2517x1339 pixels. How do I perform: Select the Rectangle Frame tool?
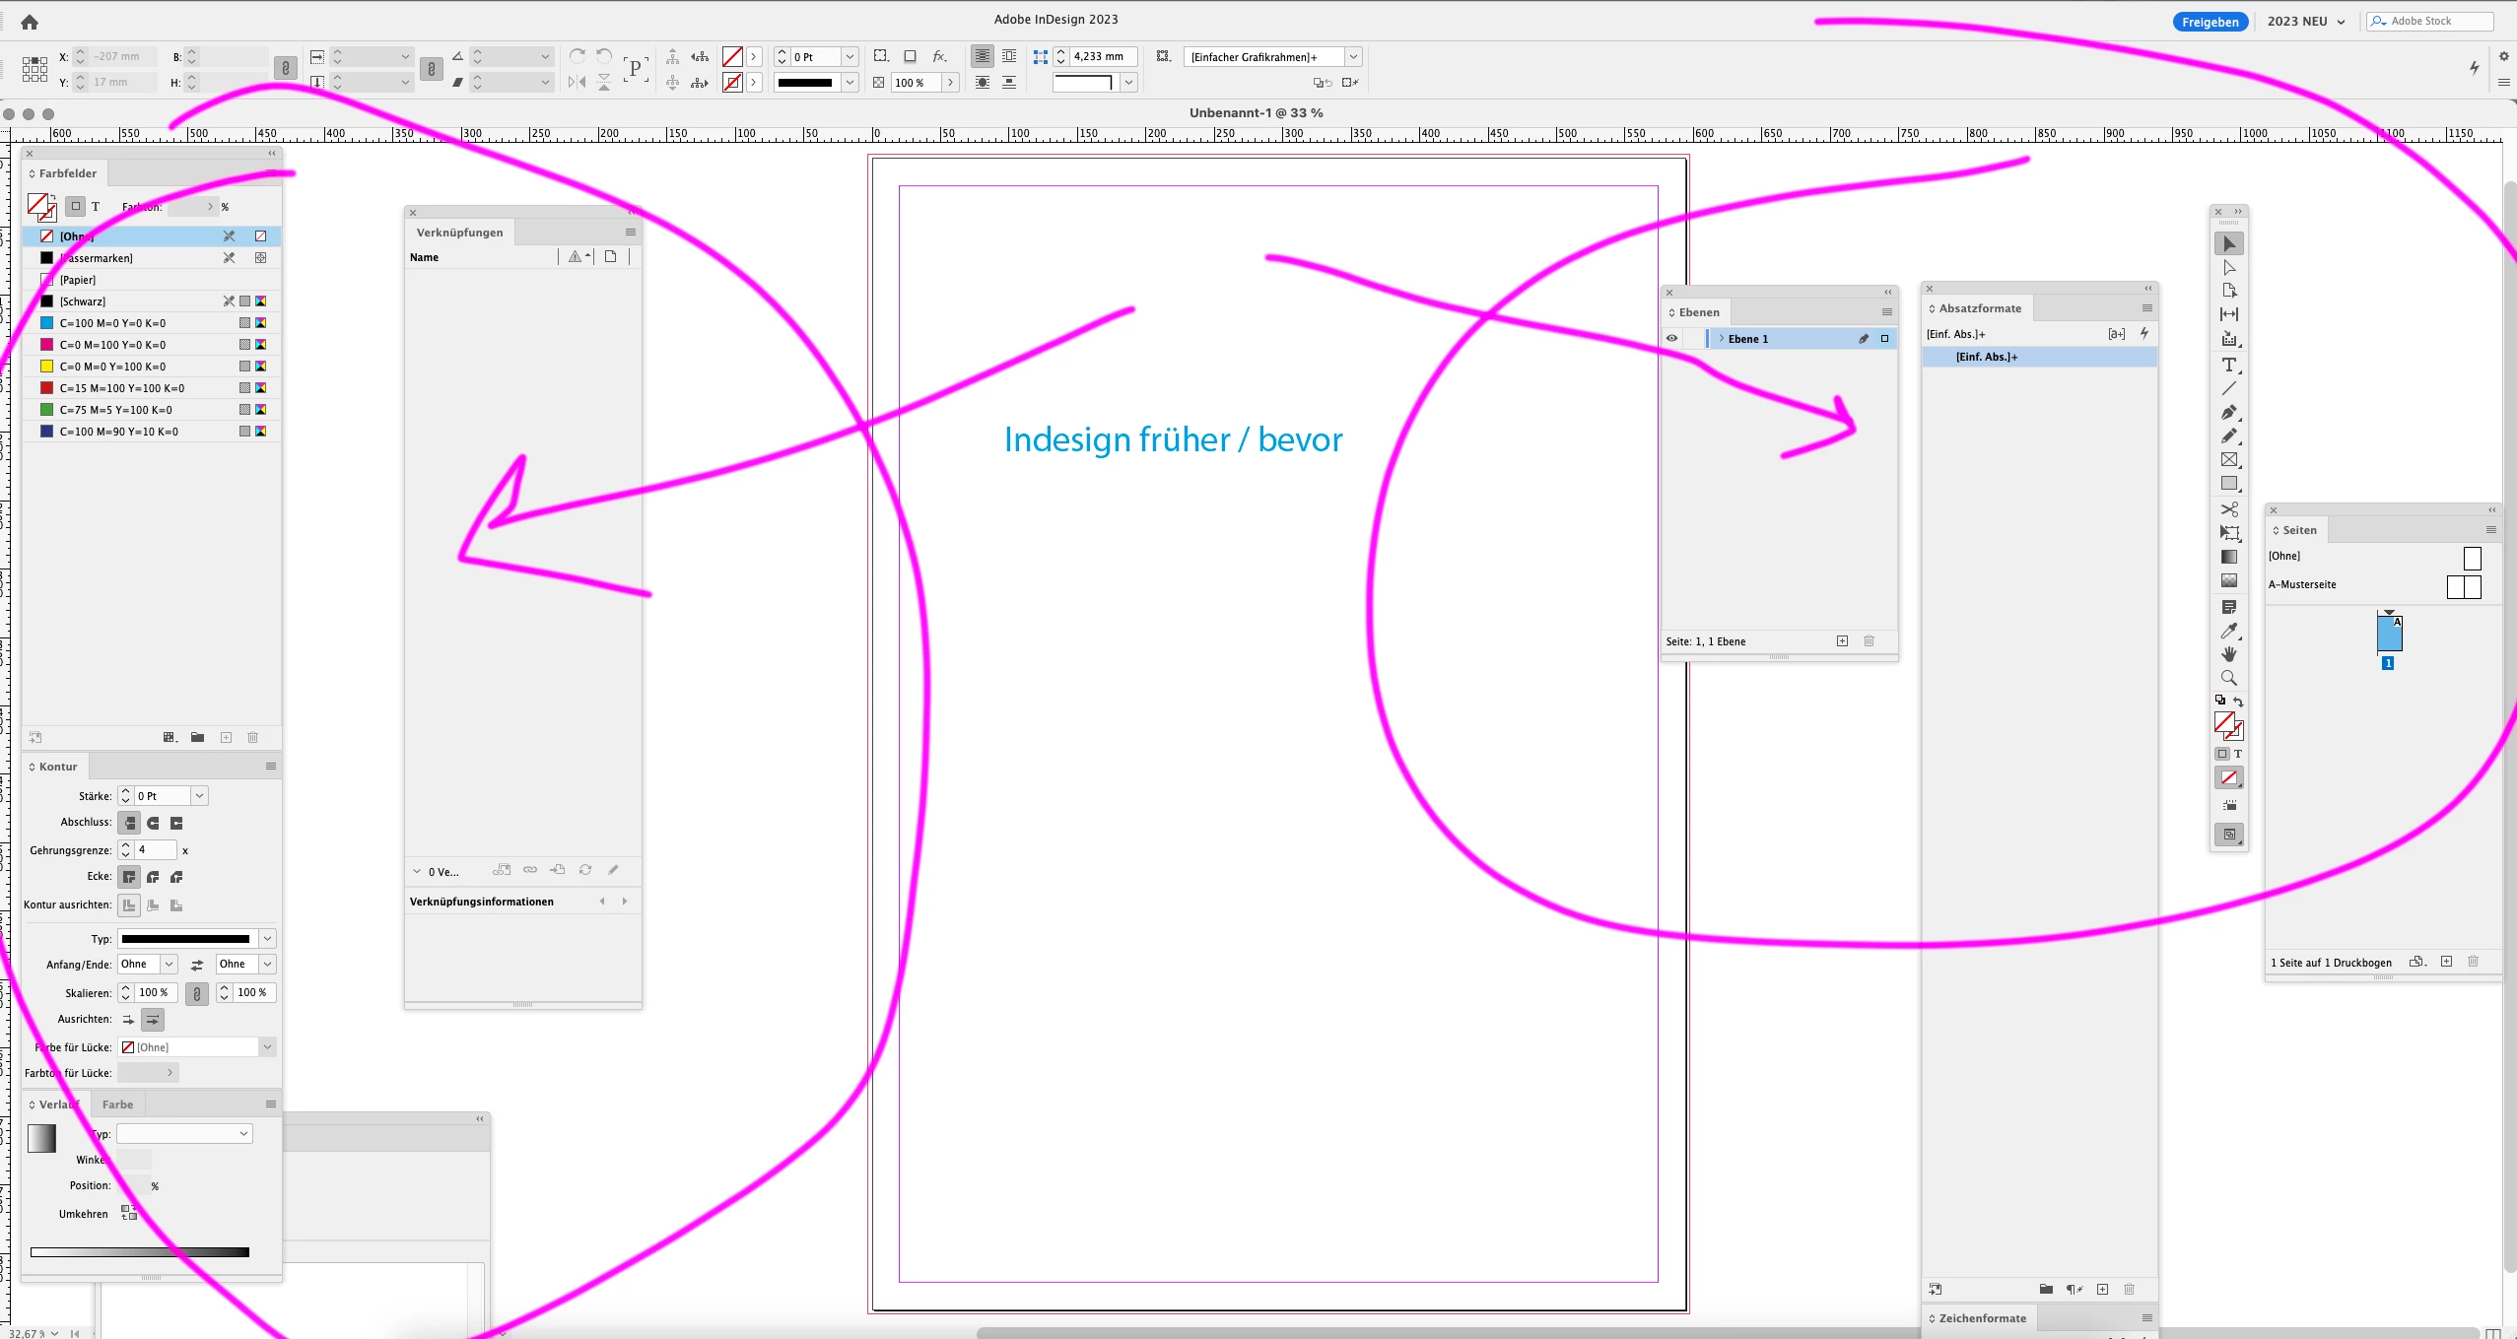click(x=2228, y=459)
